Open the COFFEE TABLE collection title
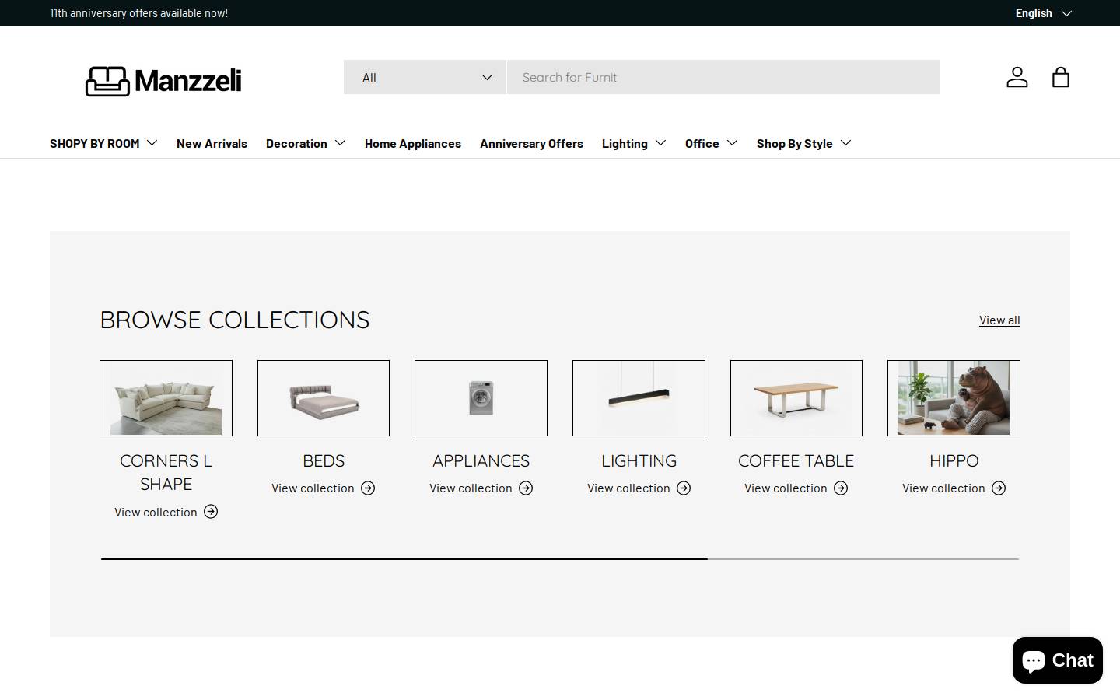Viewport: 1120px width, 700px height. [x=796, y=460]
